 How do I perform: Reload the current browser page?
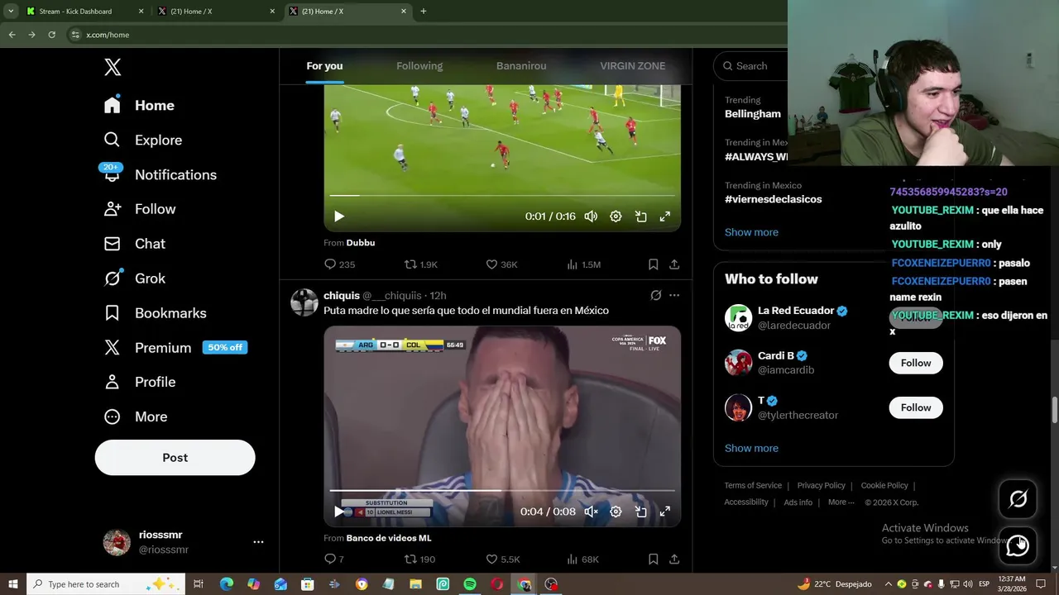(51, 35)
